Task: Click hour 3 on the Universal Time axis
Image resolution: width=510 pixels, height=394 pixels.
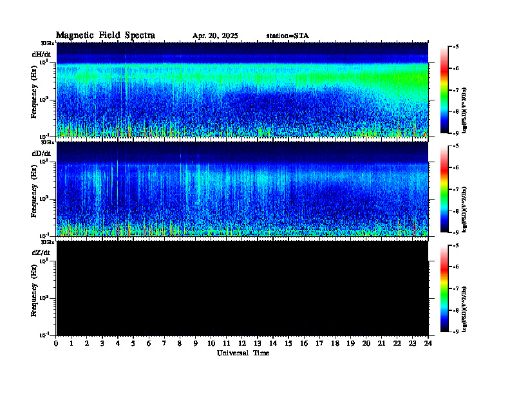Action: (102, 343)
